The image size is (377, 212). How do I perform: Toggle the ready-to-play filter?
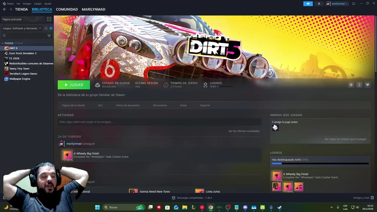[x=51, y=28]
